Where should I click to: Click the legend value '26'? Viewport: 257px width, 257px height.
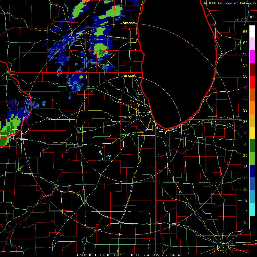pyautogui.click(x=245, y=144)
